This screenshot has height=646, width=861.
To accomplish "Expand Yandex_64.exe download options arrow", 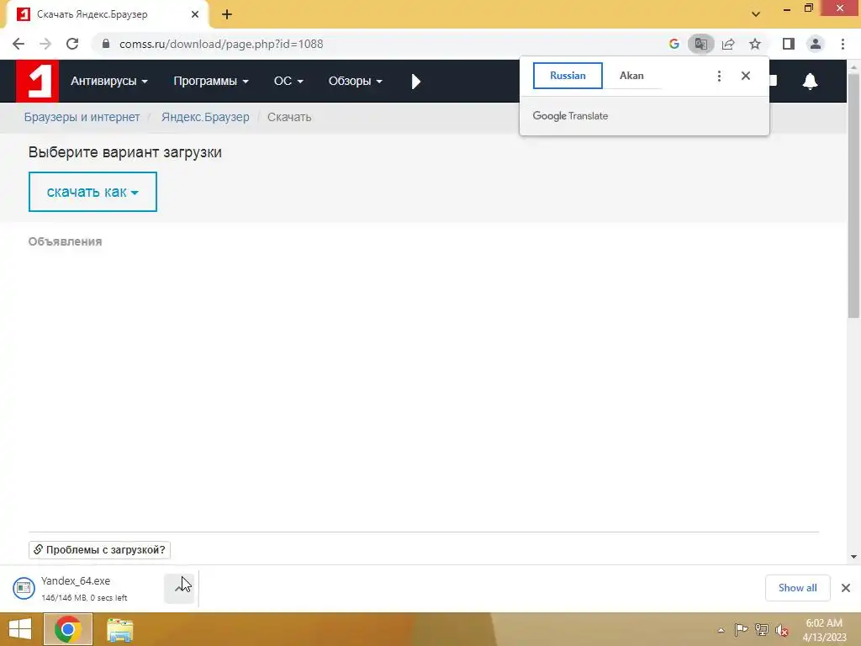I will click(x=180, y=588).
